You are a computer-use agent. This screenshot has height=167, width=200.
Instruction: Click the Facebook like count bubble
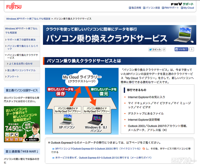[x=192, y=49]
